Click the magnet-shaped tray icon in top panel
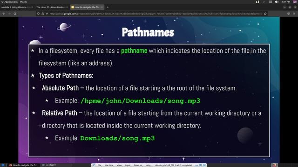Screen dimensions: 298x167 (x=257, y=2)
